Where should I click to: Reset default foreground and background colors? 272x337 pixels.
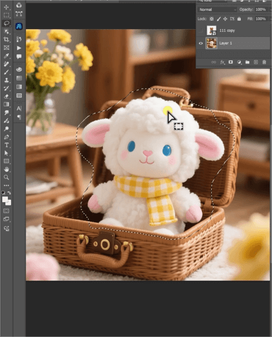(x=3, y=192)
